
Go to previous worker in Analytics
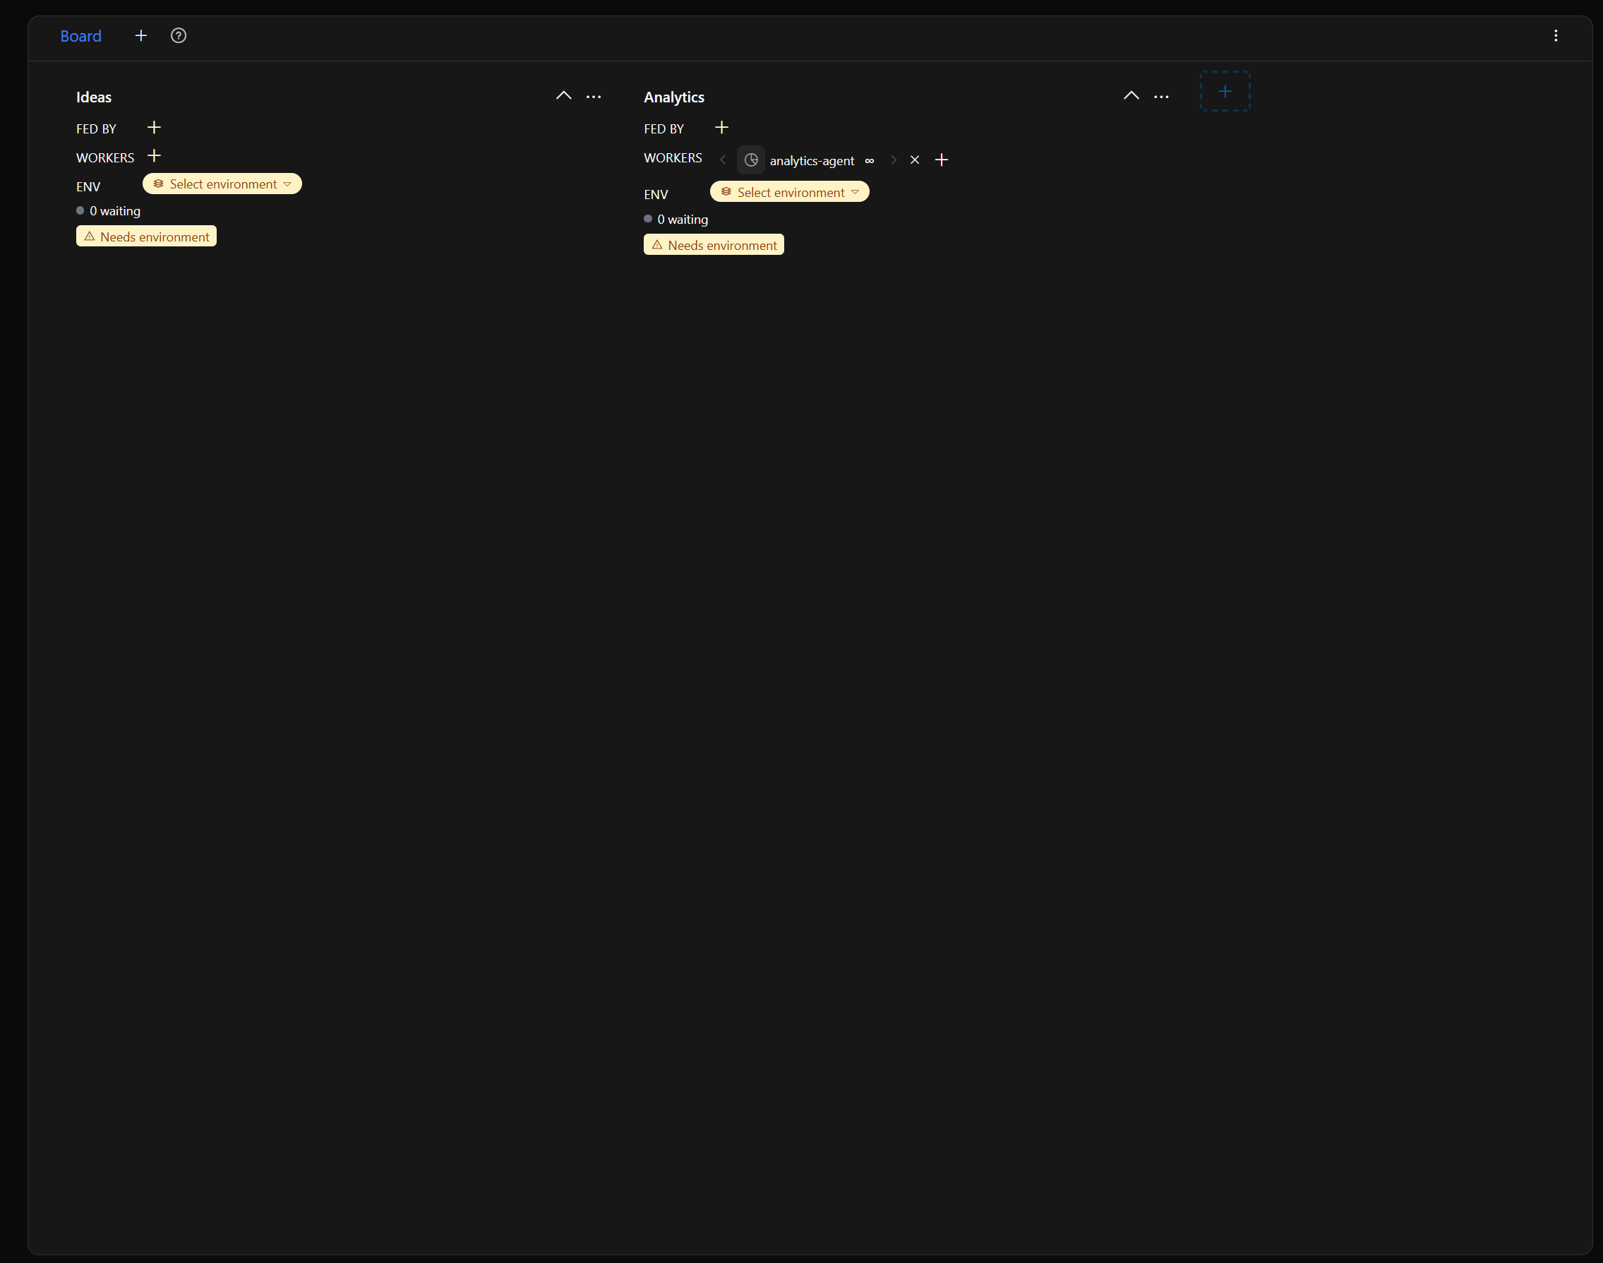coord(723,160)
